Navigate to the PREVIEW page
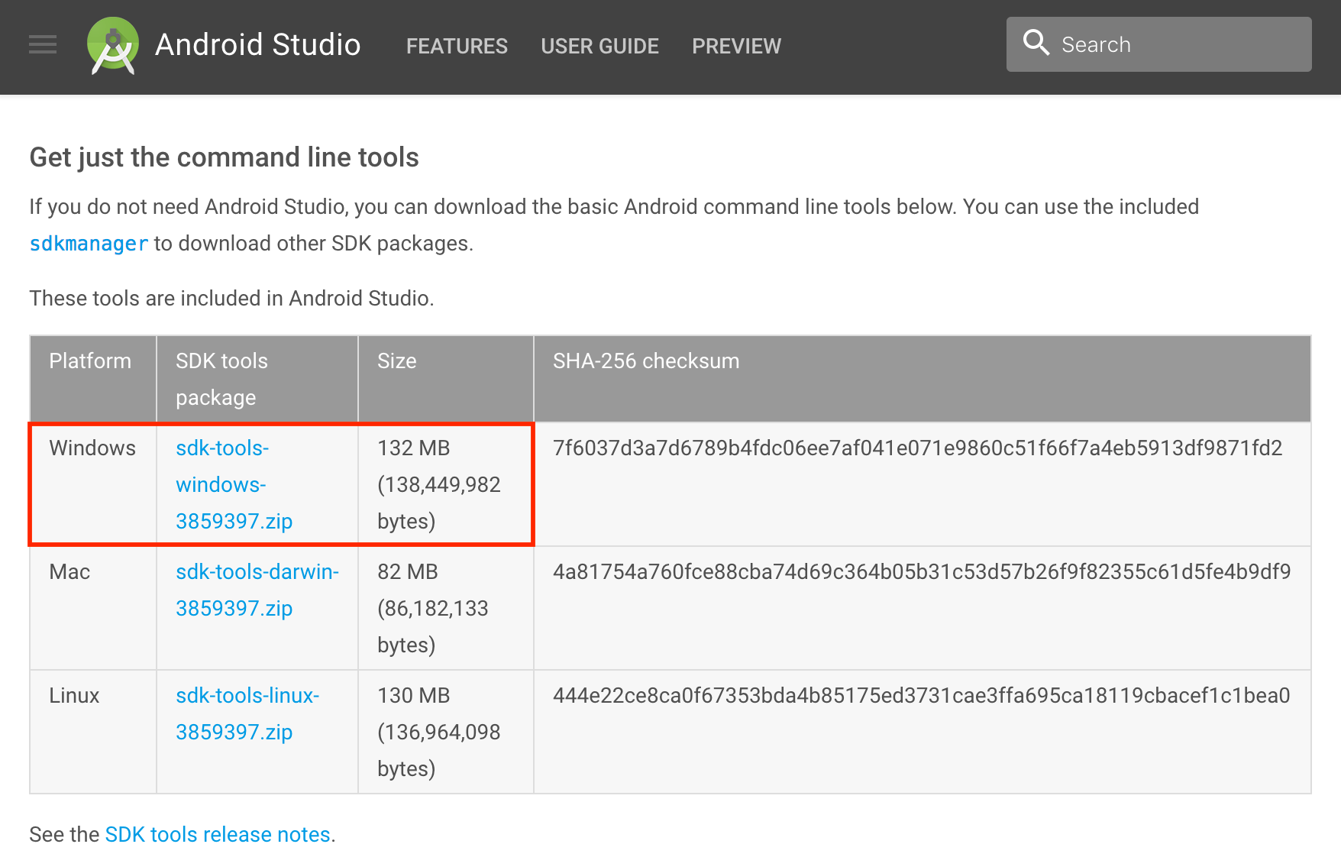This screenshot has width=1341, height=857. tap(735, 46)
